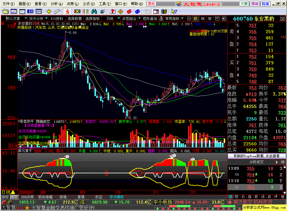Click the blue phi symbol icon

[138, 12]
